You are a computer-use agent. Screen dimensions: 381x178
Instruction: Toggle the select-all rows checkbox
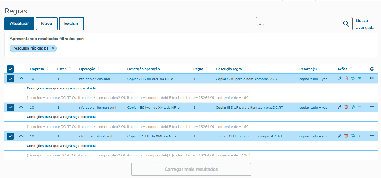(10, 69)
